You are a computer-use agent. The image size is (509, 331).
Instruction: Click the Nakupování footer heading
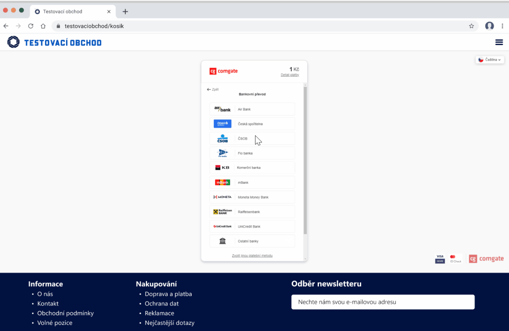[x=156, y=284]
